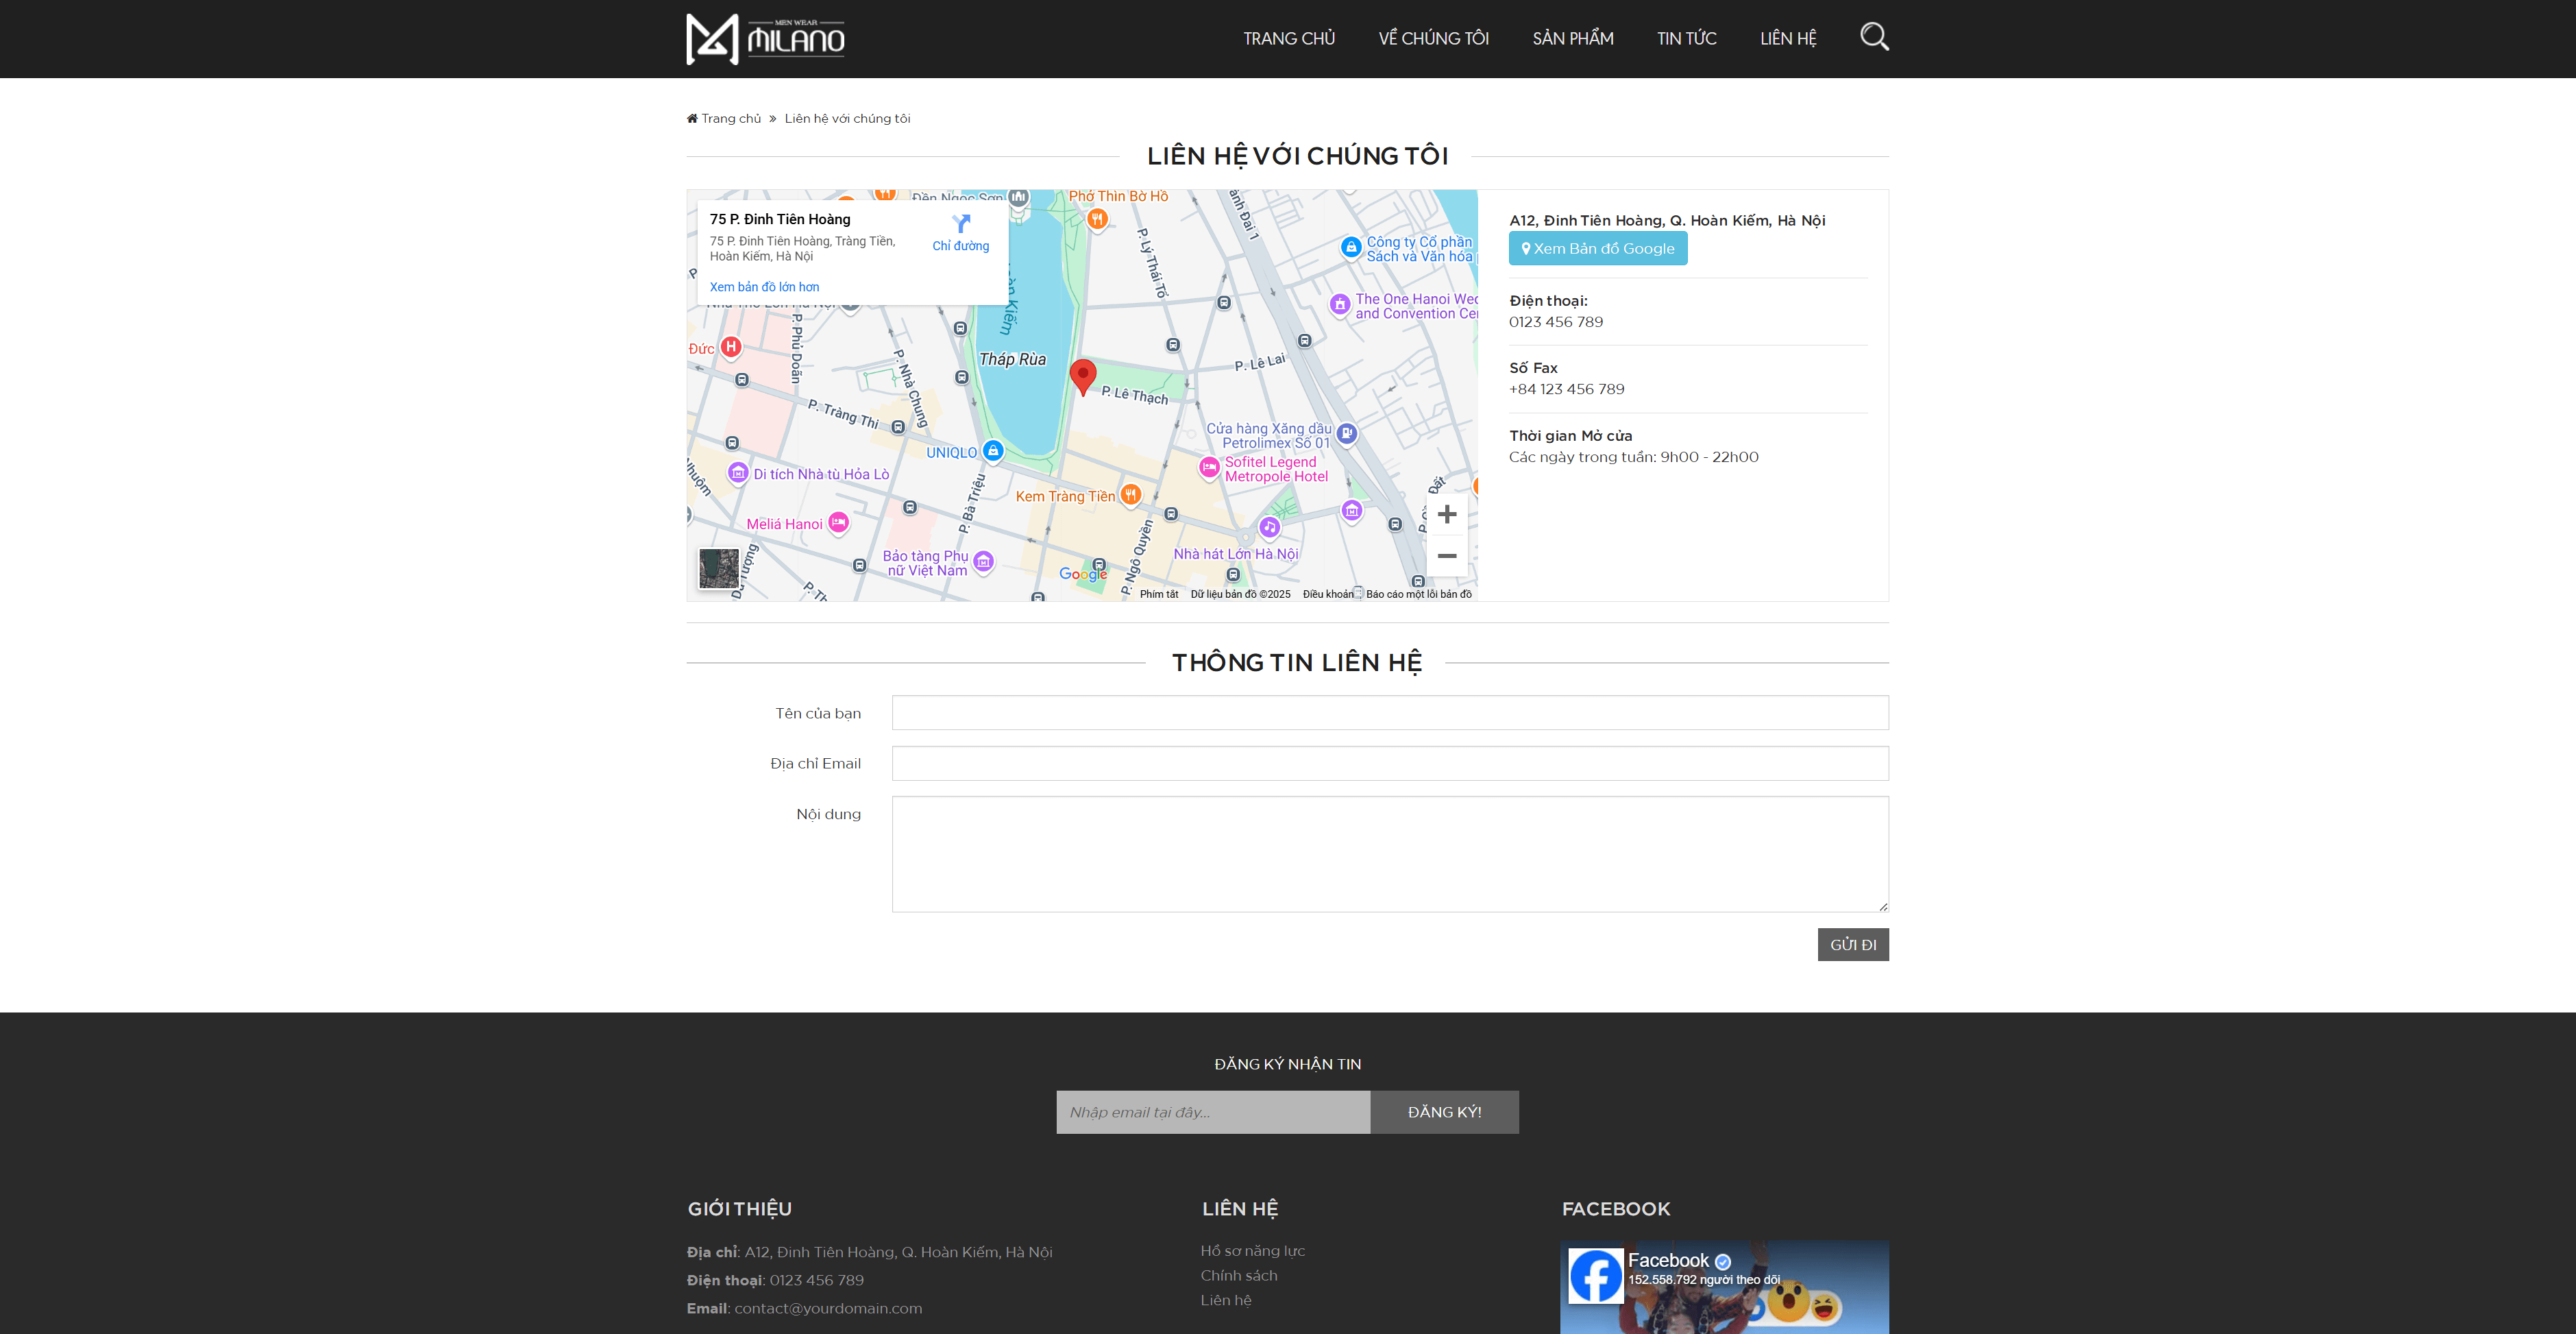Viewport: 2576px width, 1334px height.
Task: Click the red location pin on map
Action: [x=1082, y=376]
